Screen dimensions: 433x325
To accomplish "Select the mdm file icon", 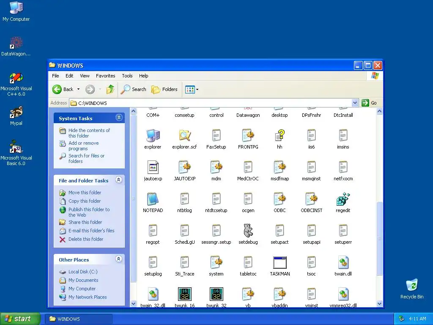I will pyautogui.click(x=216, y=168).
